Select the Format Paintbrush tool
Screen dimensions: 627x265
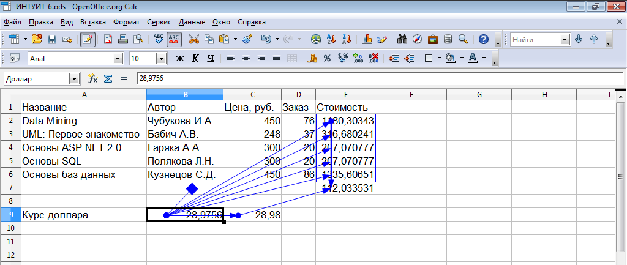coord(247,39)
